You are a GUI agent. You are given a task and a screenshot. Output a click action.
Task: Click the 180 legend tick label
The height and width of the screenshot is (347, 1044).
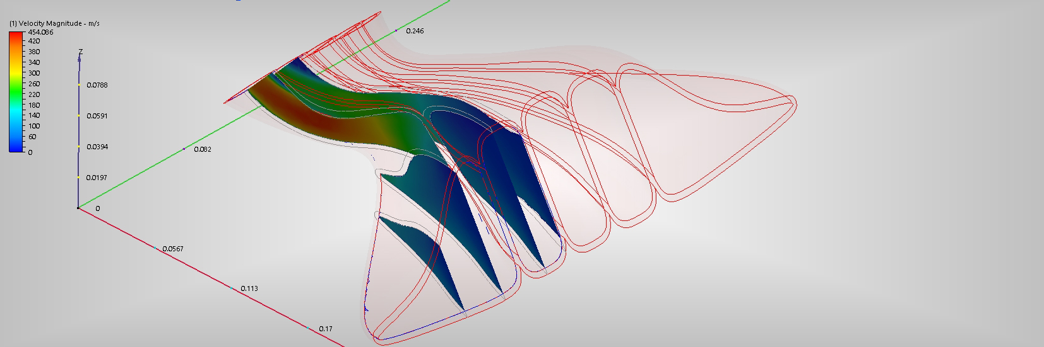(34, 105)
